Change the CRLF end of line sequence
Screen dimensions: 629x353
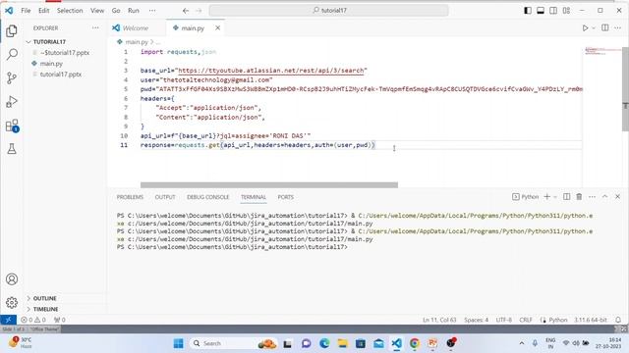point(526,320)
